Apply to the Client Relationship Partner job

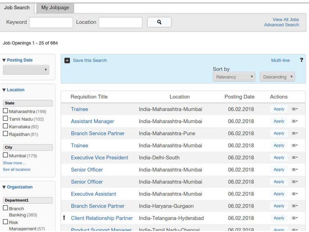click(279, 218)
